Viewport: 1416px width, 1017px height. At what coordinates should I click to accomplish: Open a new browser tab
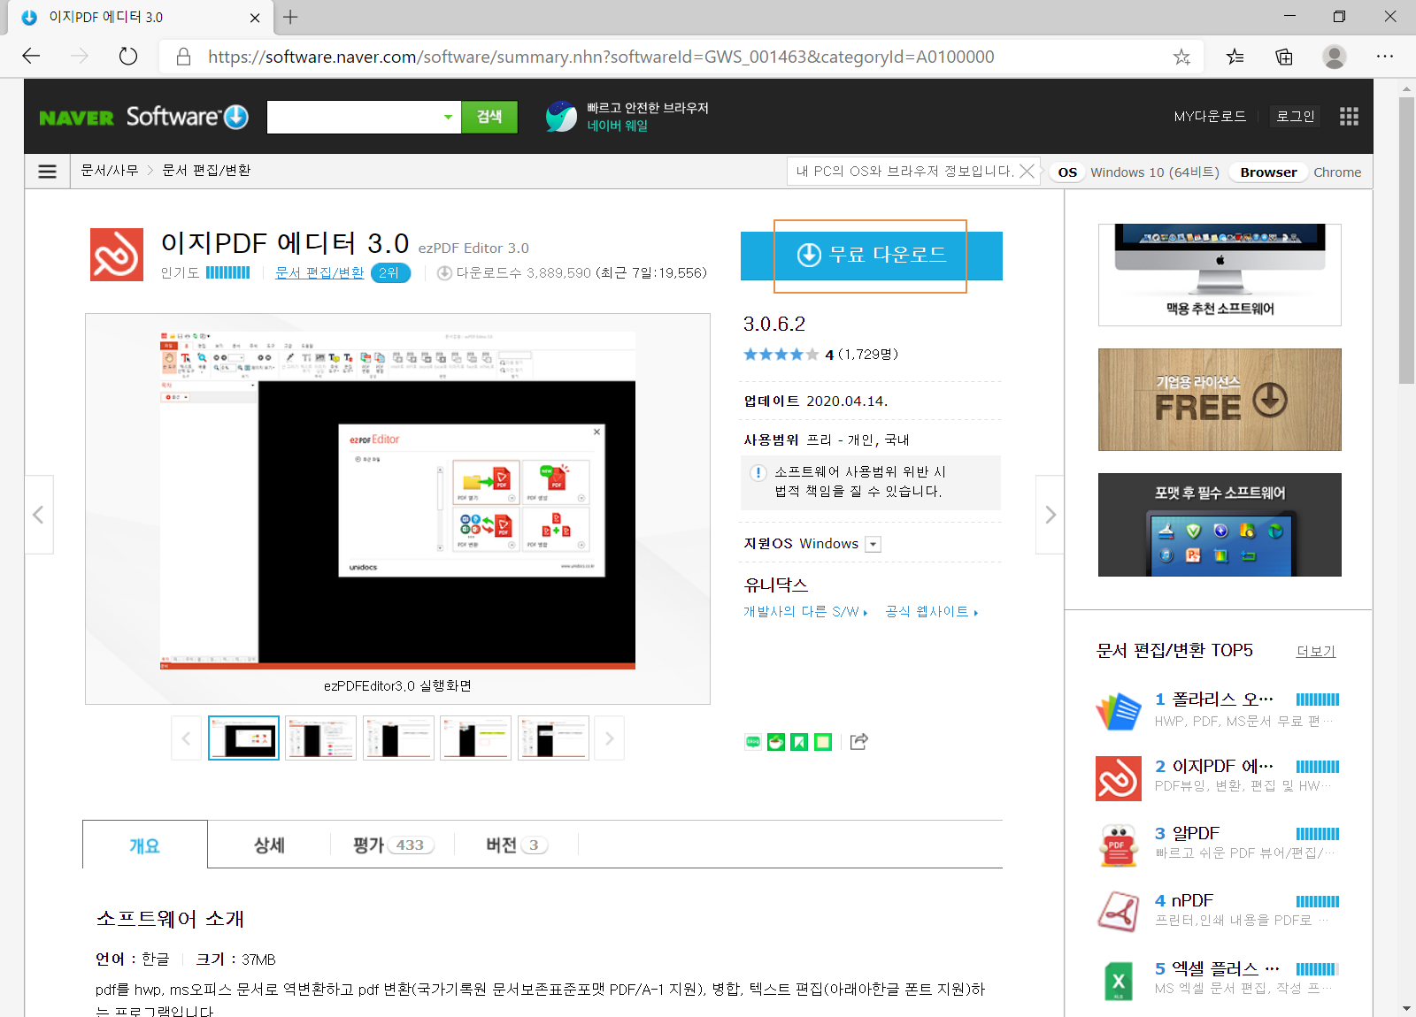[290, 17]
